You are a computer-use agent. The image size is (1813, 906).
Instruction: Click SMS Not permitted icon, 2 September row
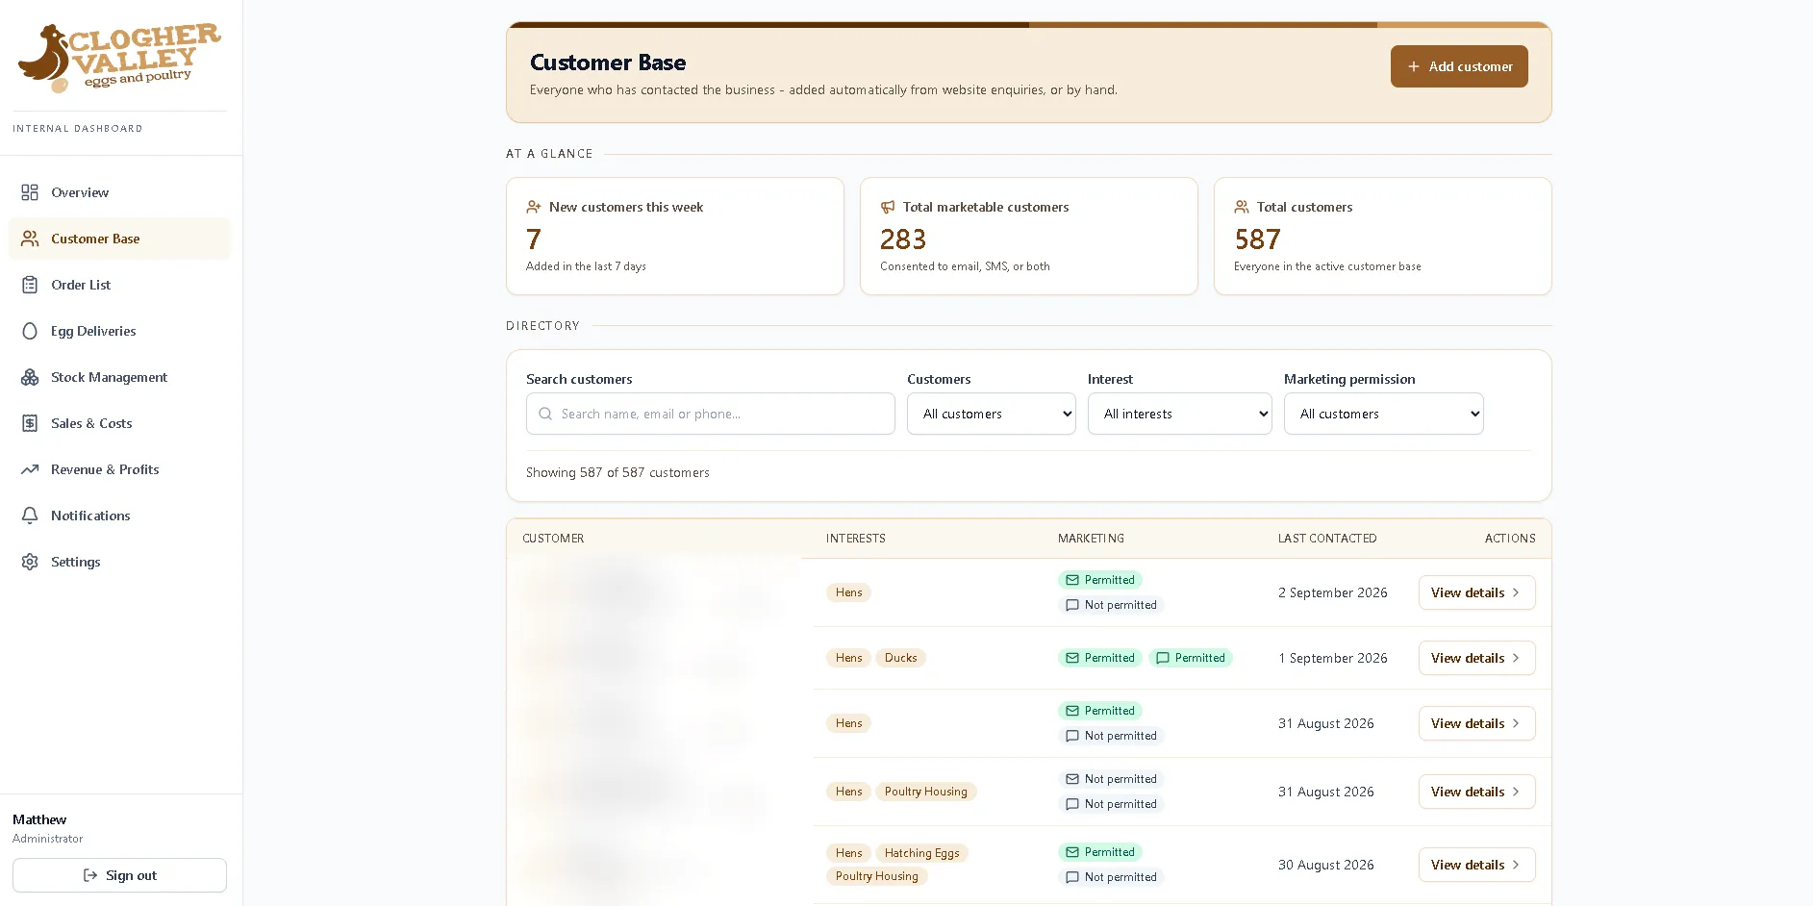point(1072,605)
